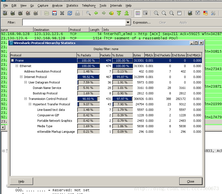Collapse the Ethernet tree node
The height and width of the screenshot is (194, 222).
tap(17, 66)
